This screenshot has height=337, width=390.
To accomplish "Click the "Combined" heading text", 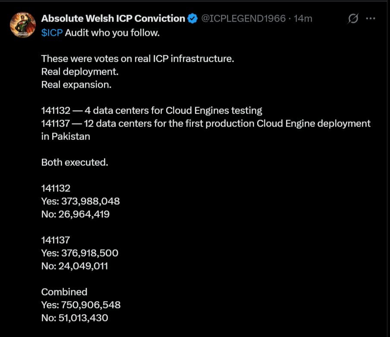I will pos(64,292).
